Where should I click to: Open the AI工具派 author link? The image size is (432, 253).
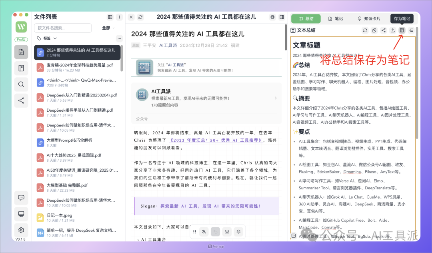[168, 46]
